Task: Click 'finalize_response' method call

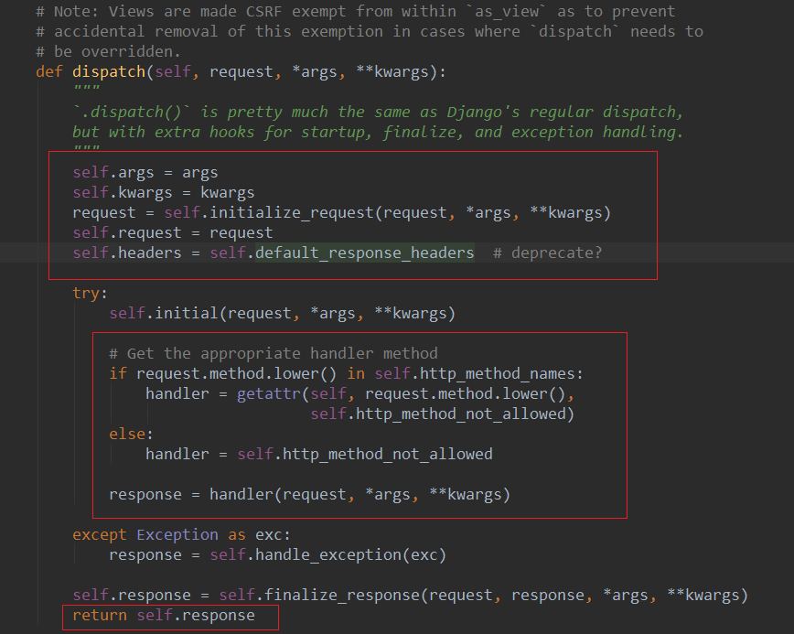Action: pyautogui.click(x=342, y=595)
